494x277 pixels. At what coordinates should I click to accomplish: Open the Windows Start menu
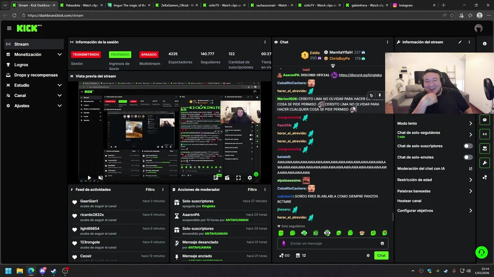8,271
